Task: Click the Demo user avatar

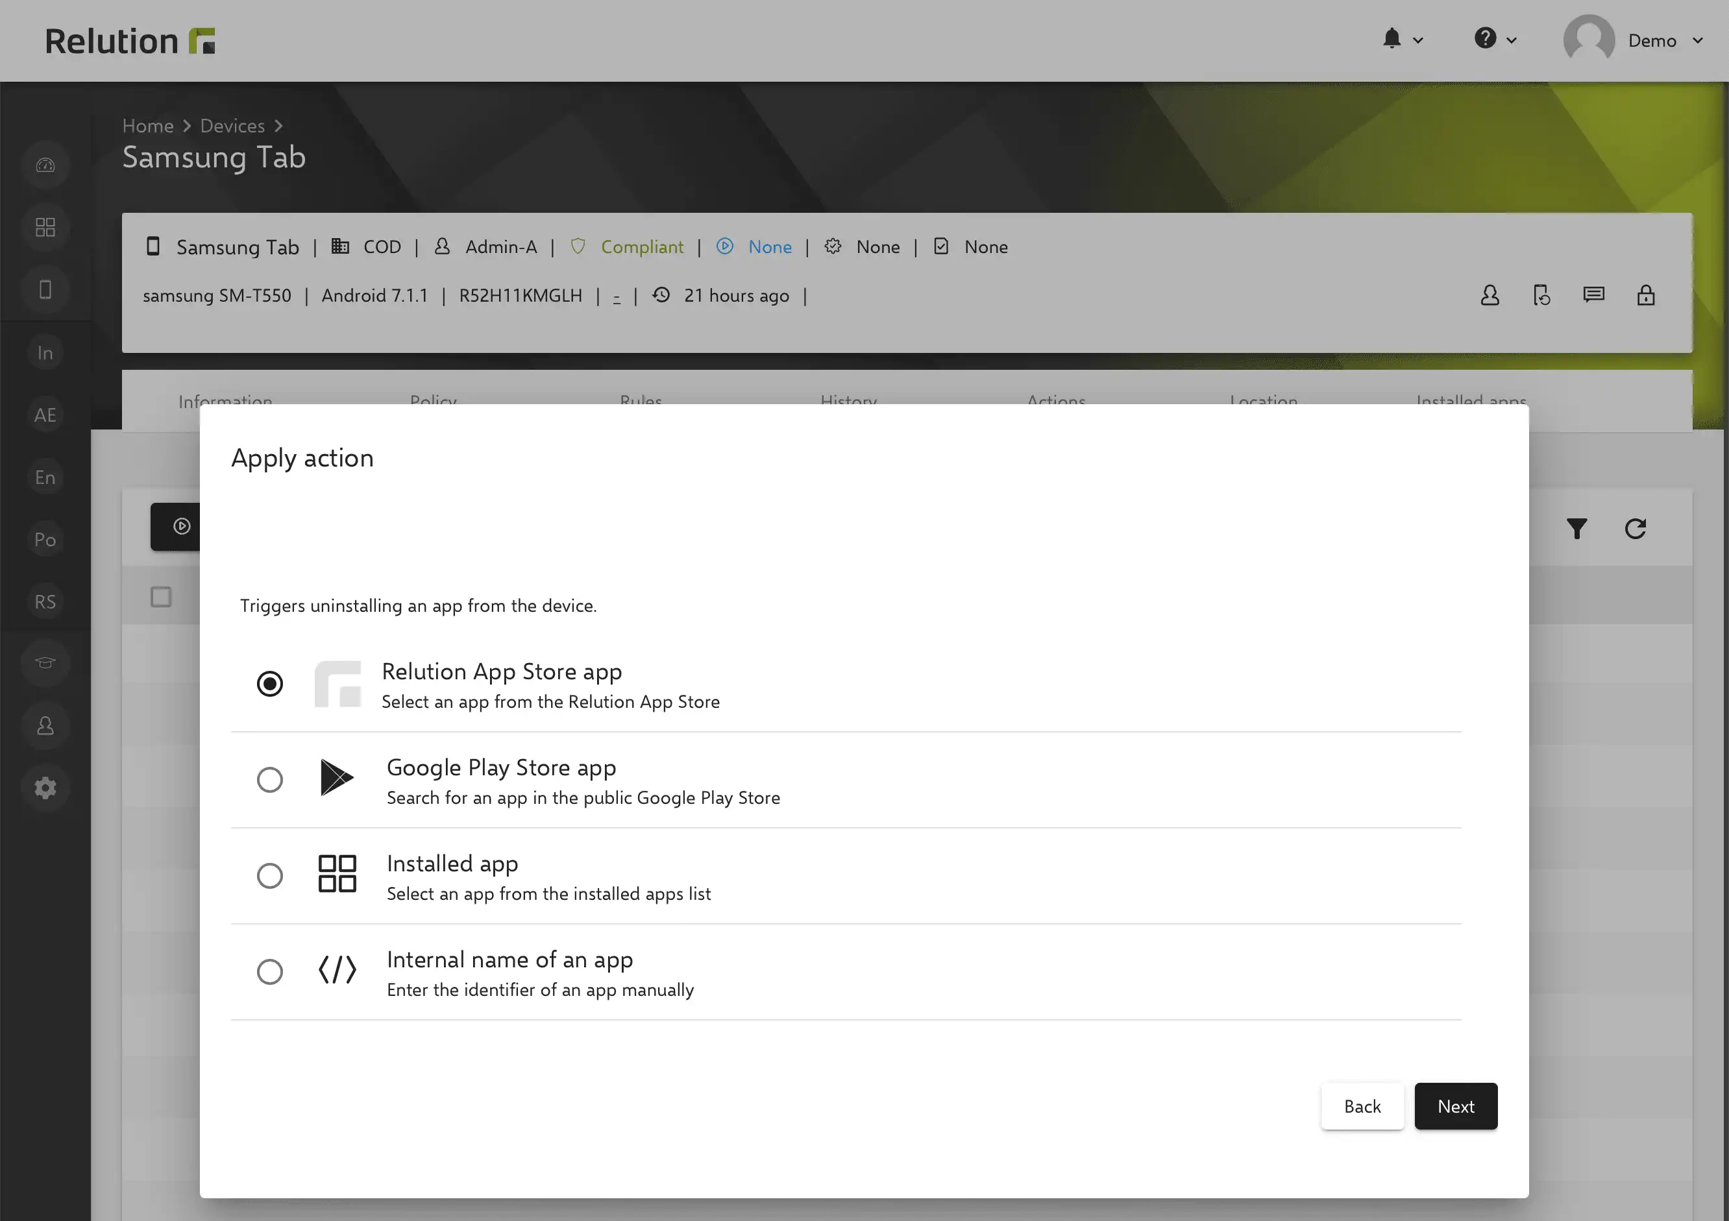Action: tap(1589, 40)
